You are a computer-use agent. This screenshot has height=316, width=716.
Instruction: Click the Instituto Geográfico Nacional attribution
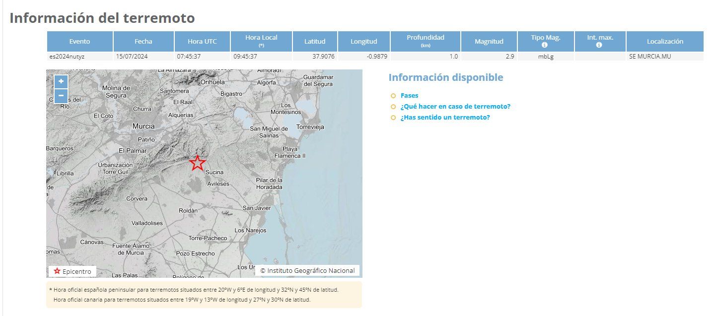(x=307, y=271)
